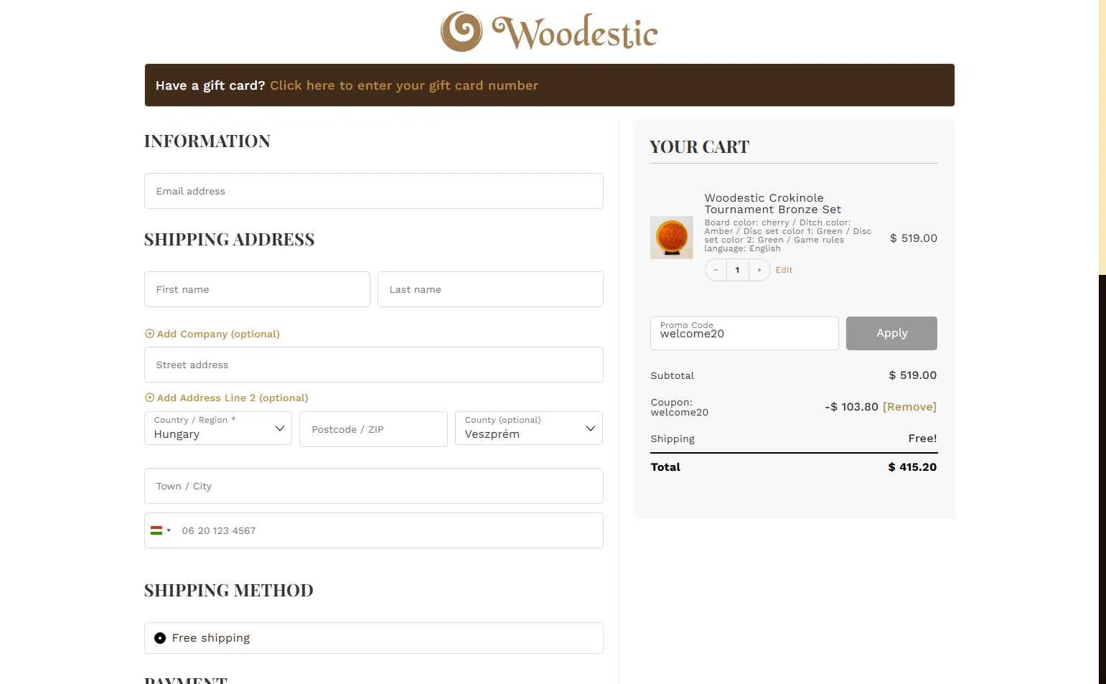Focus the Email address field
This screenshot has height=684, width=1106.
tap(374, 191)
